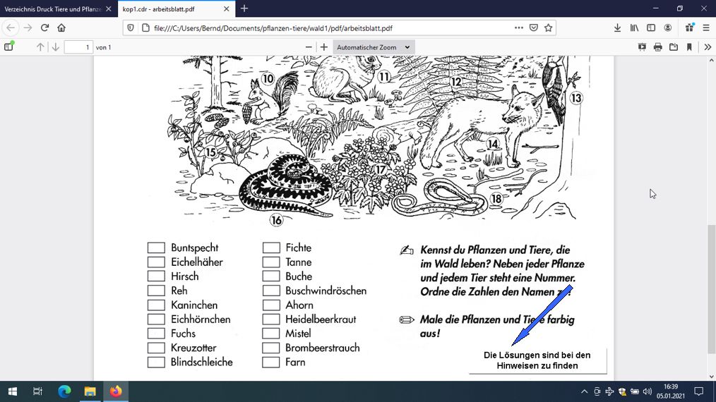Image resolution: width=716 pixels, height=402 pixels.
Task: Tick the checkbox next to Fuchs
Action: coord(156,334)
